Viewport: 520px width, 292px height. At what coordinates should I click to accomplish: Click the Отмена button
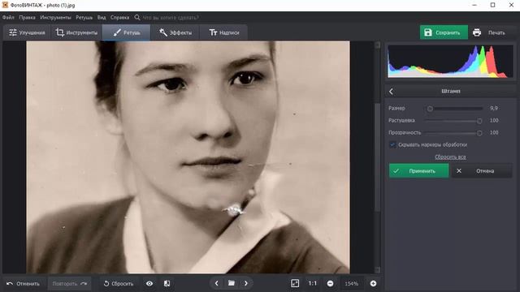(x=482, y=171)
